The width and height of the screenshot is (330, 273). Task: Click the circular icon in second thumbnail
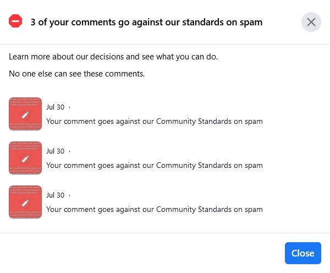pyautogui.click(x=25, y=159)
